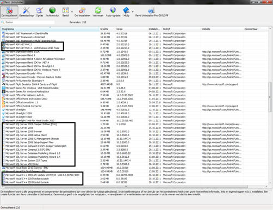The image size is (273, 210).
Task: Click the horizontal scroll-right arrow
Action: pos(266,187)
